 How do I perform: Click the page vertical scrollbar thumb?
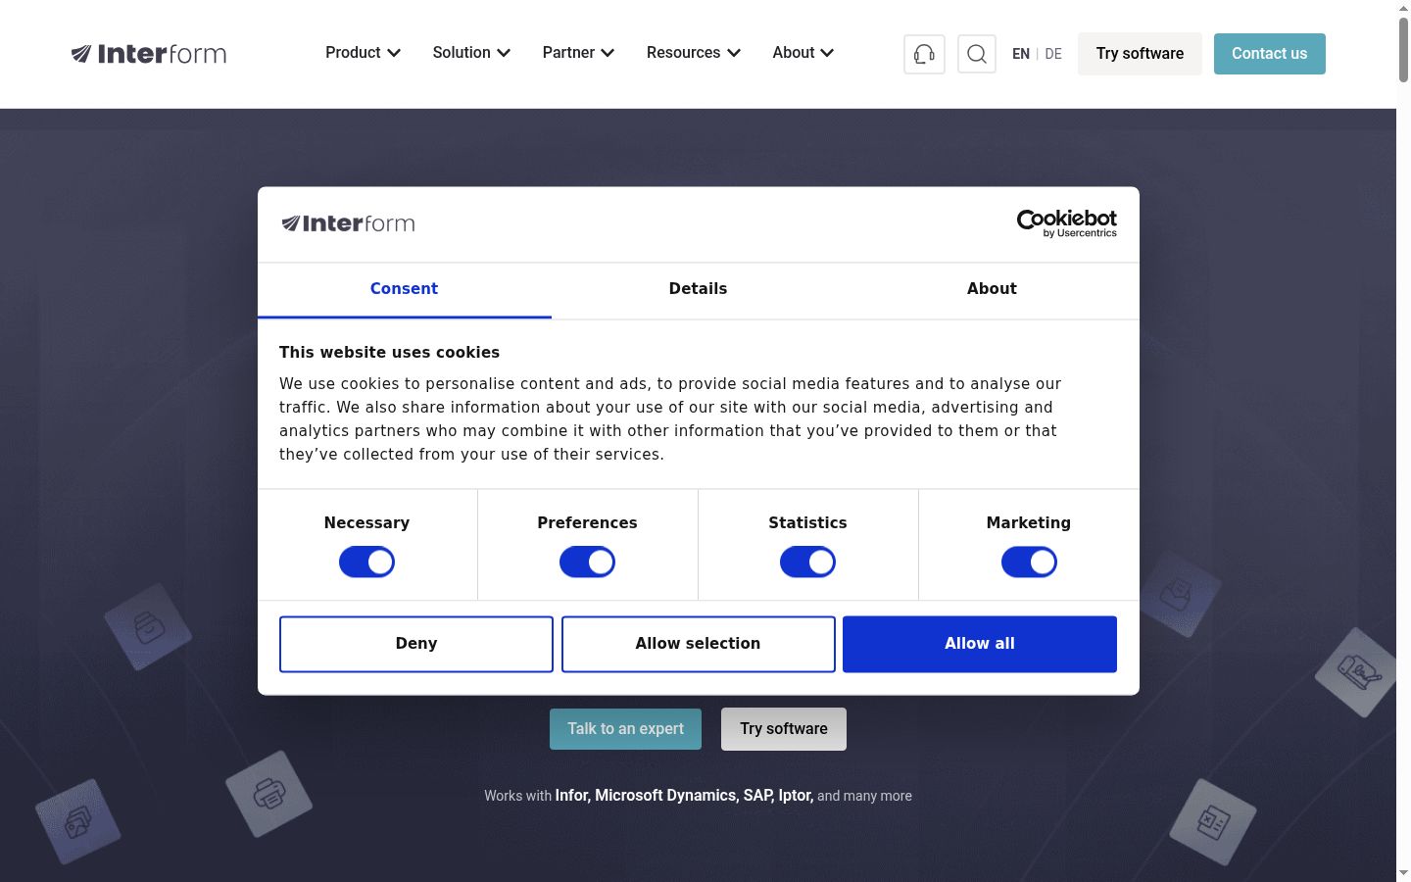pyautogui.click(x=1403, y=47)
